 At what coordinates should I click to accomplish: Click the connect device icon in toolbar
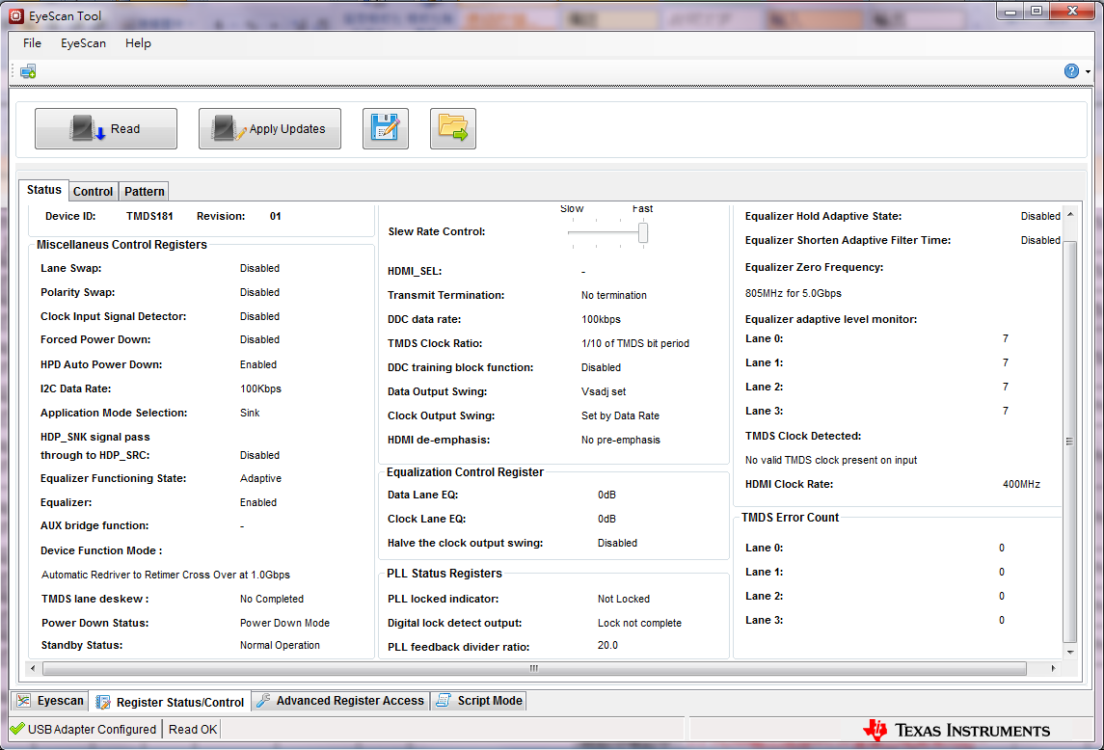(x=28, y=71)
